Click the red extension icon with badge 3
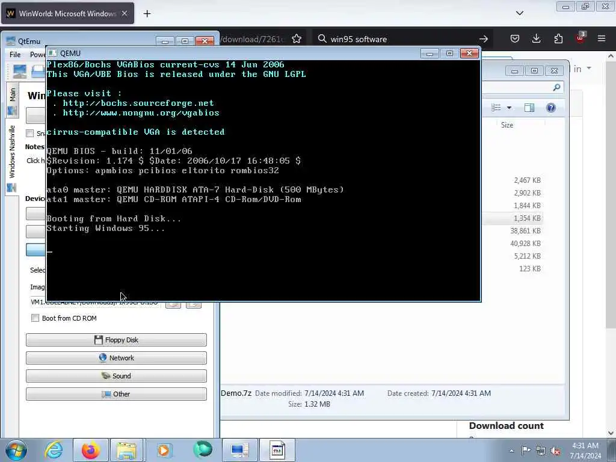This screenshot has height=462, width=616. 581,38
